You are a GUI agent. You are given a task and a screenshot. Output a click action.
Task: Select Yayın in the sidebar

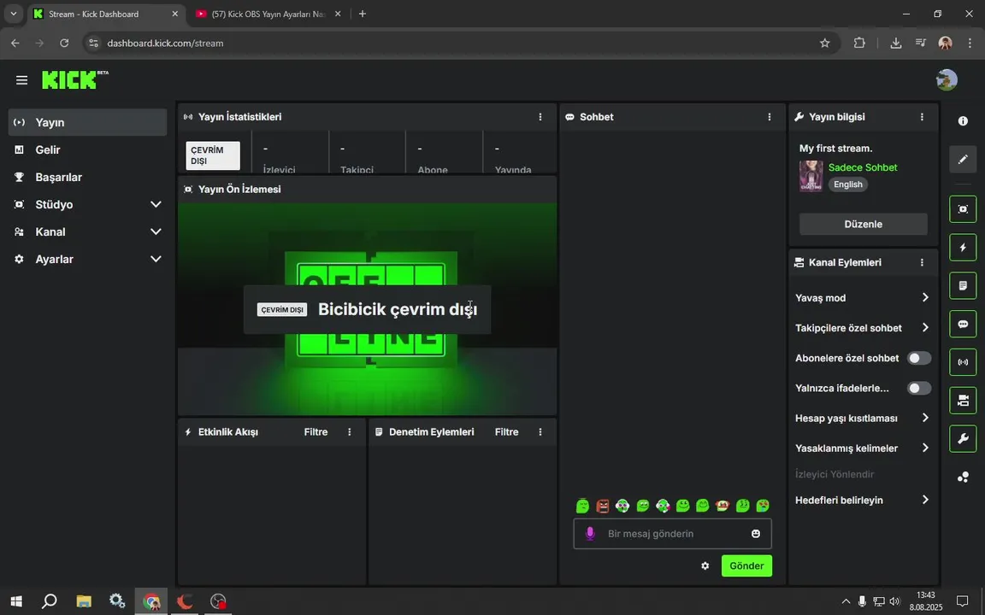(87, 122)
